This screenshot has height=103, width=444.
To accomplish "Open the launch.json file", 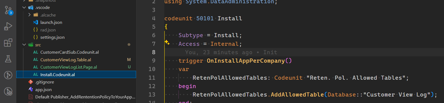I will click(51, 22).
